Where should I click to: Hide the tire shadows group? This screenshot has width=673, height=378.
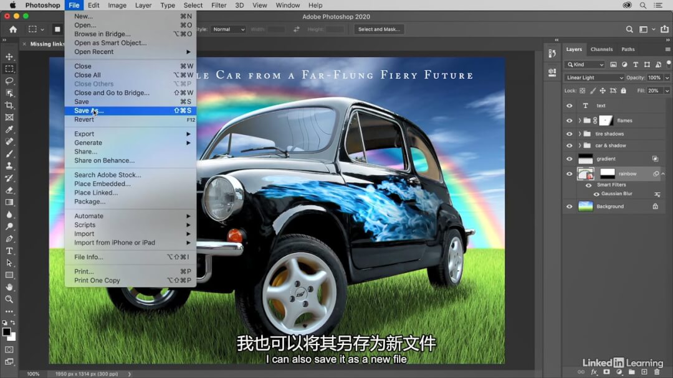pos(570,134)
